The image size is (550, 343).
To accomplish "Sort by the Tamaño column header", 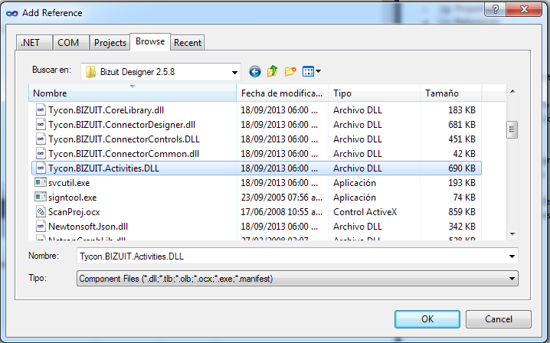I will 450,93.
